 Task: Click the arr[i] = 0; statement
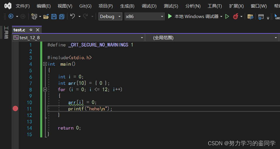82,103
